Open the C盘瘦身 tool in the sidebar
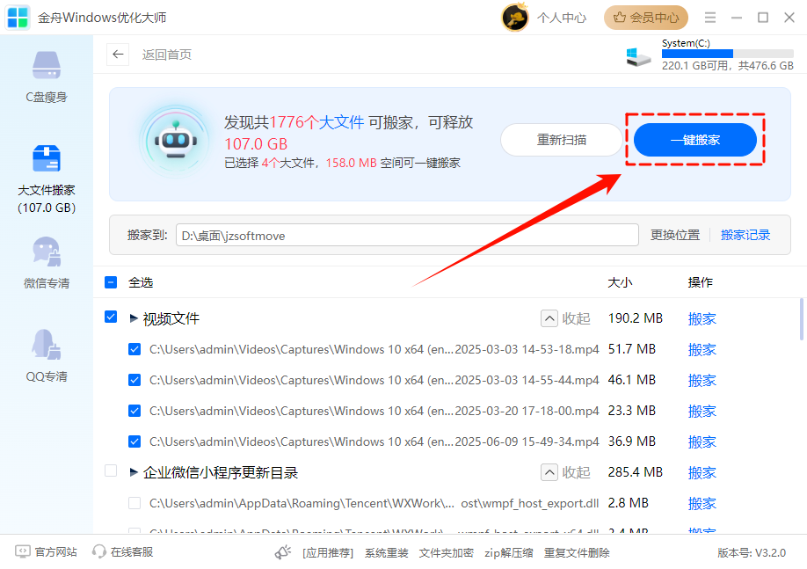 [46, 77]
